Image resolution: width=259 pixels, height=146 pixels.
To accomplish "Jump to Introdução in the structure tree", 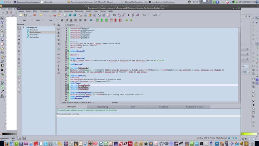I will point(34,30).
